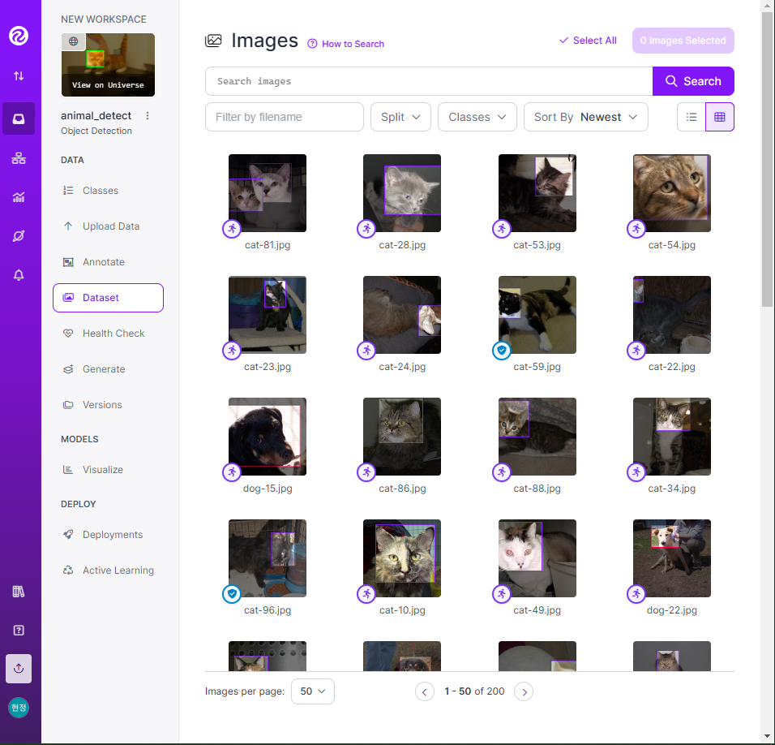
Task: Click the cat-28.jpg filename
Action: 402,245
